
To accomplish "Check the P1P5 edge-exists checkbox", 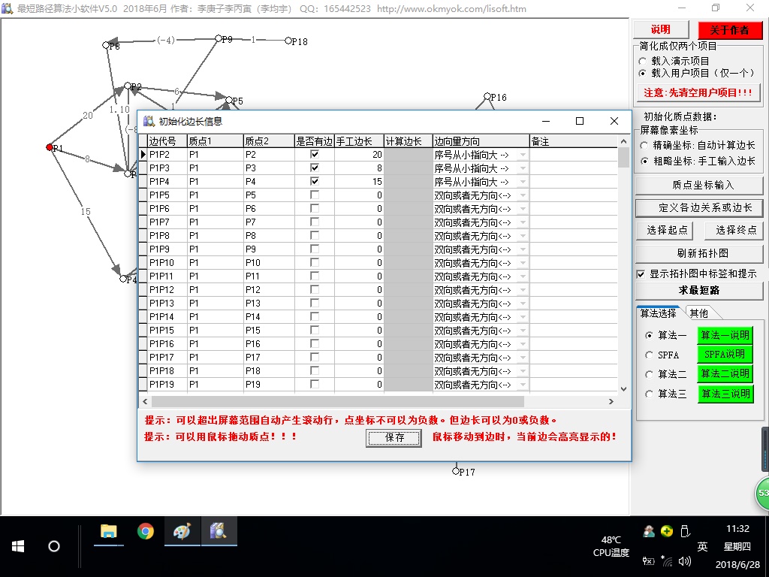I will (315, 195).
